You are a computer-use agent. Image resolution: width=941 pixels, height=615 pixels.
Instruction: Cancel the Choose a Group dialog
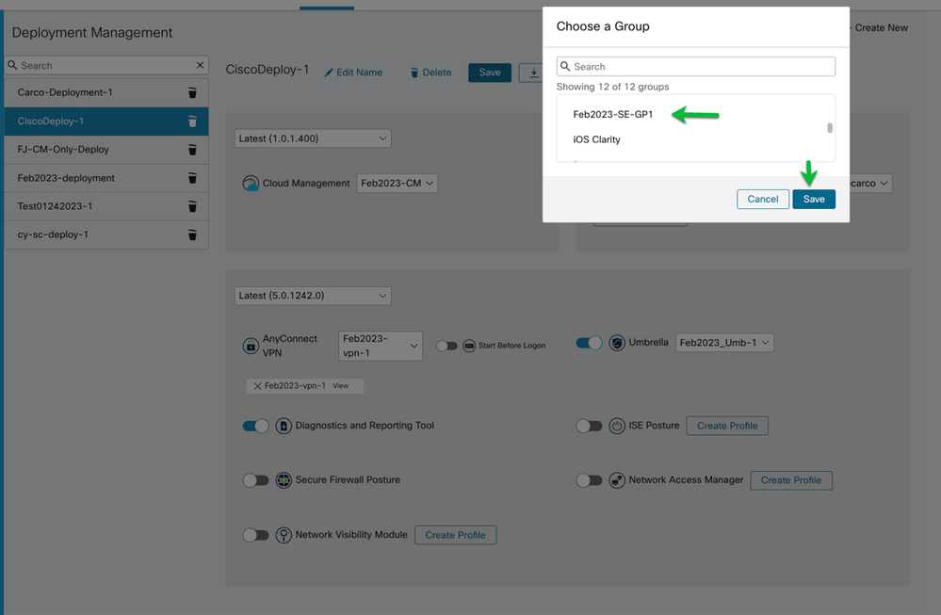(x=763, y=200)
